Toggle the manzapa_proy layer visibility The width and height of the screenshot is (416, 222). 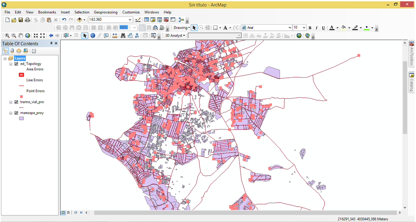16,113
